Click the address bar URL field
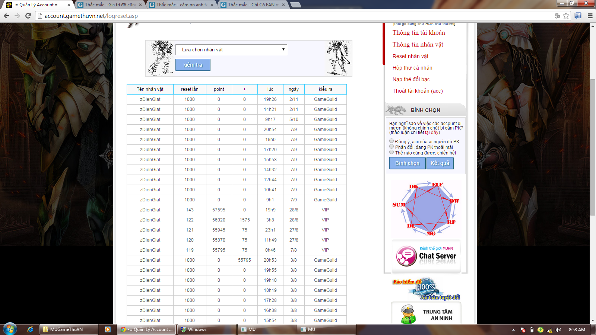This screenshot has width=596, height=335. tap(294, 16)
